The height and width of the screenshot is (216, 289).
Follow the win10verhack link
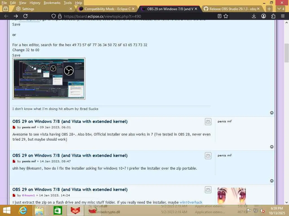click(191, 202)
